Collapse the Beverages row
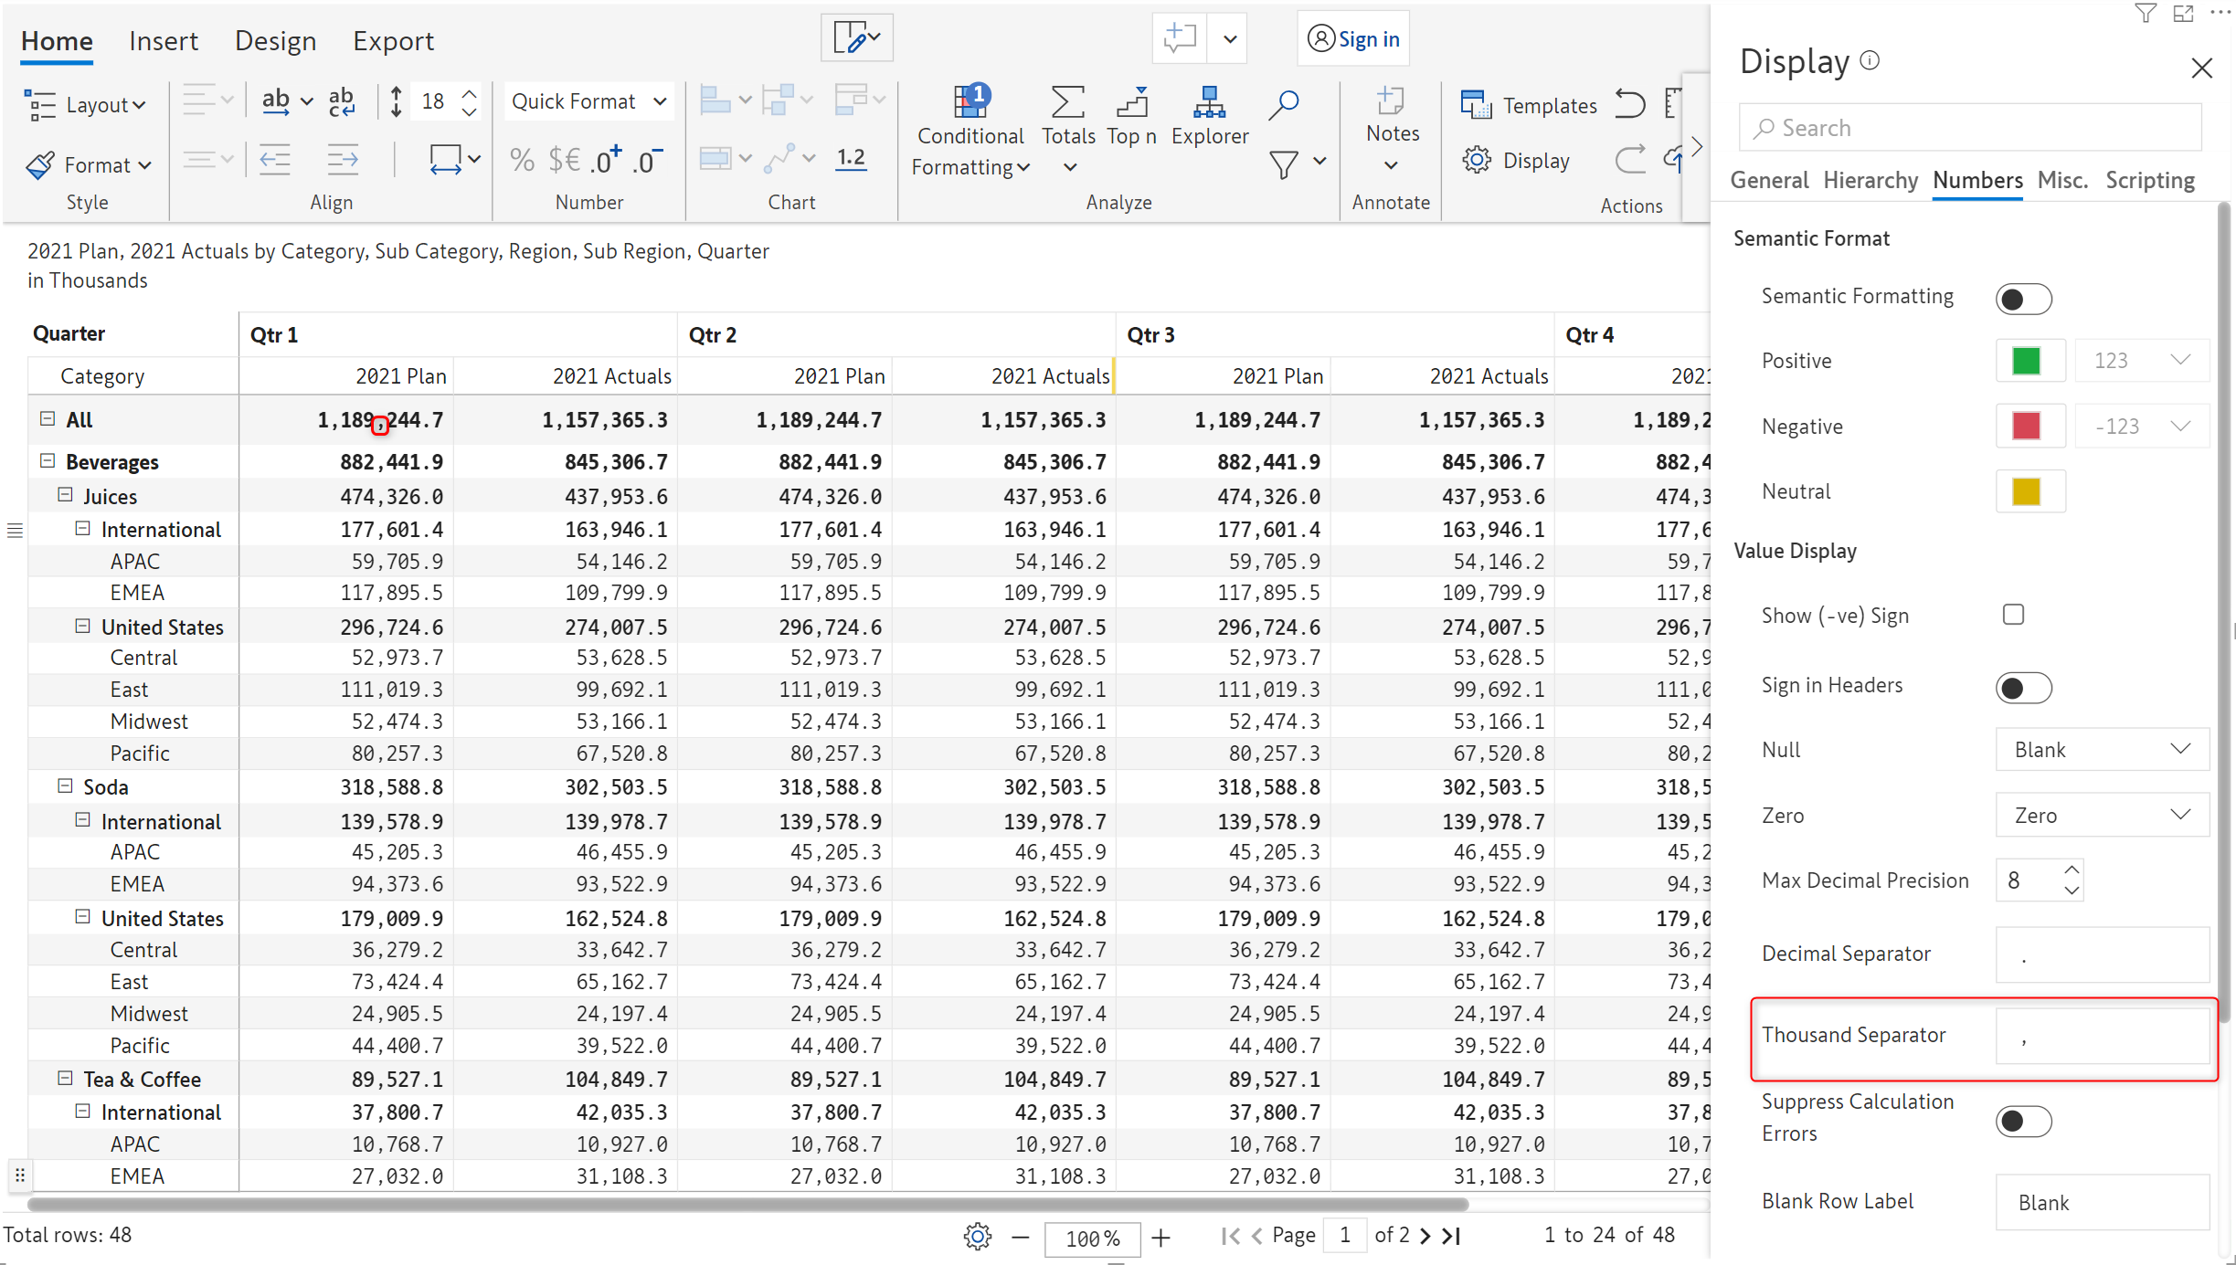2236x1265 pixels. [x=48, y=460]
